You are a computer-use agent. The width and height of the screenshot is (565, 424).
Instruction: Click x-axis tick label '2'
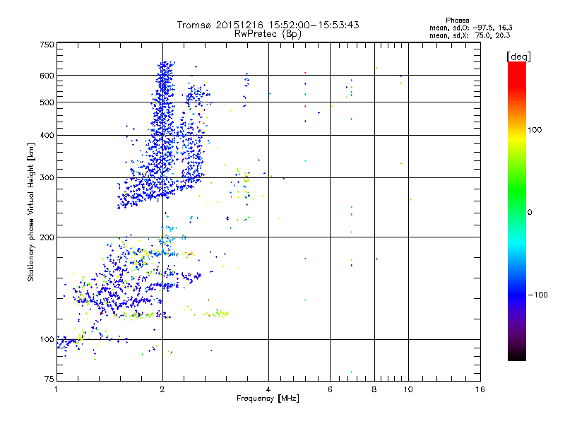(162, 389)
